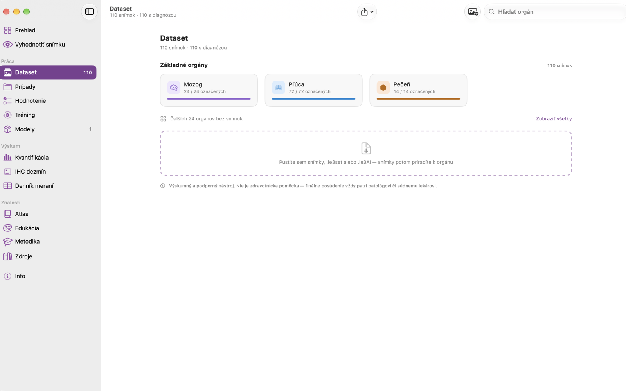The image size is (626, 391).
Task: Click the Kvantifikácia bar chart icon
Action: point(7,157)
